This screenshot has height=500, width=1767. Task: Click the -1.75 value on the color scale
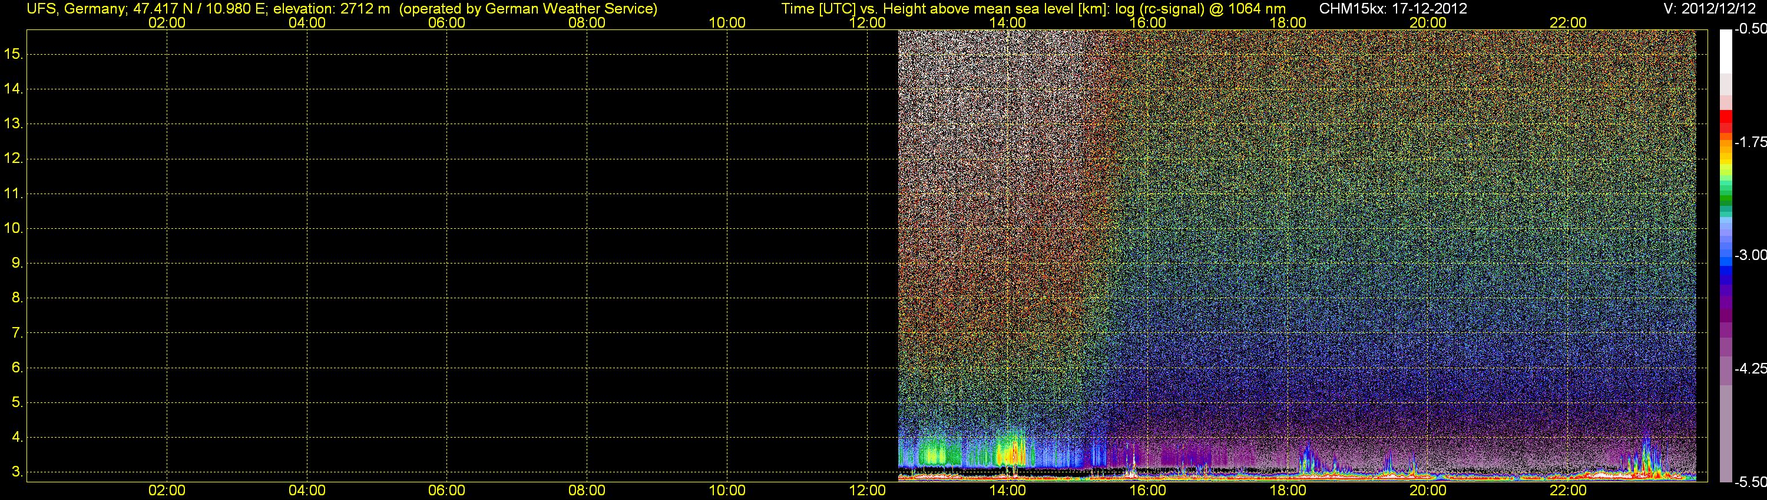coord(1750,142)
